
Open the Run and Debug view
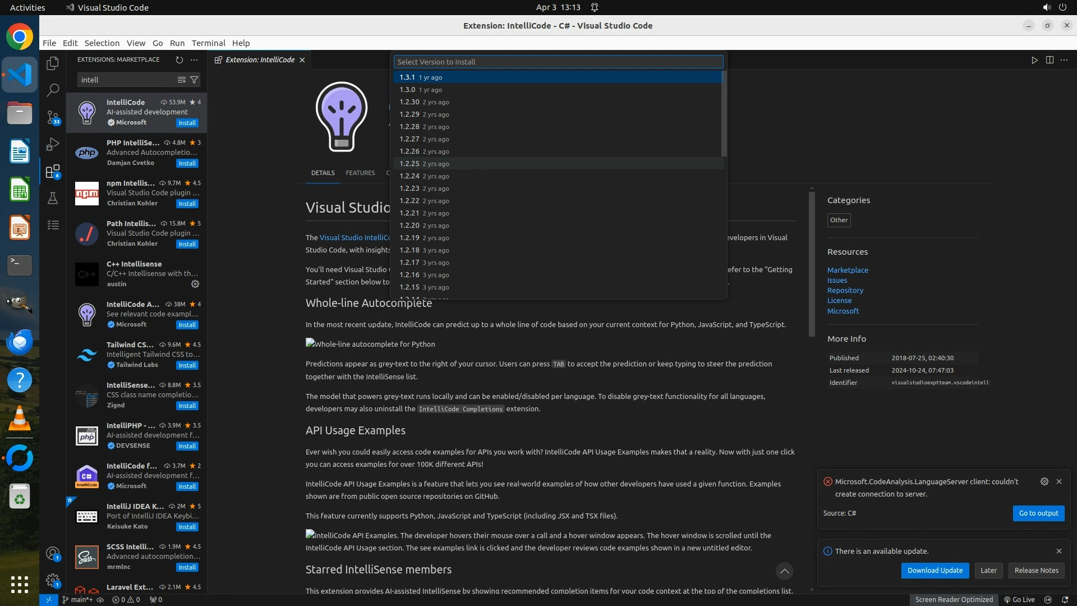tap(53, 144)
